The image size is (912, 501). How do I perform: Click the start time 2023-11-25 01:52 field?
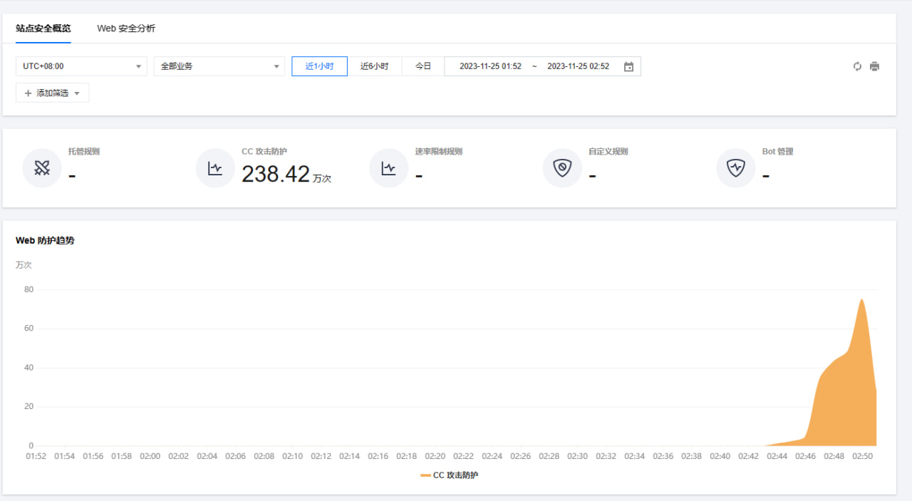(x=490, y=66)
